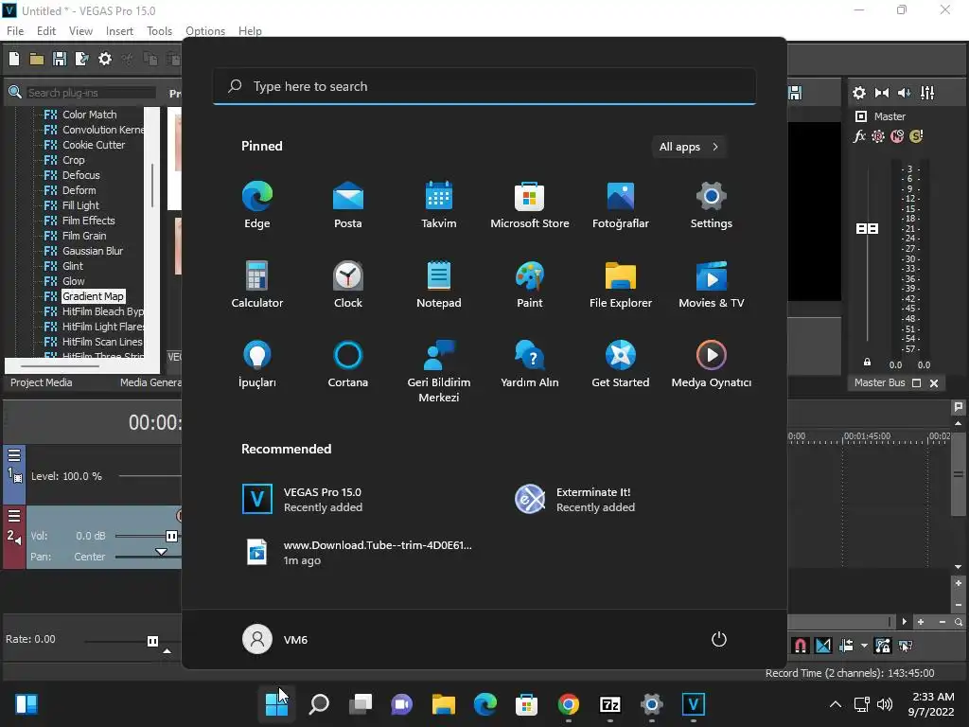Toggle Ignore Event Grouping icon
969x727 pixels.
pos(906,646)
